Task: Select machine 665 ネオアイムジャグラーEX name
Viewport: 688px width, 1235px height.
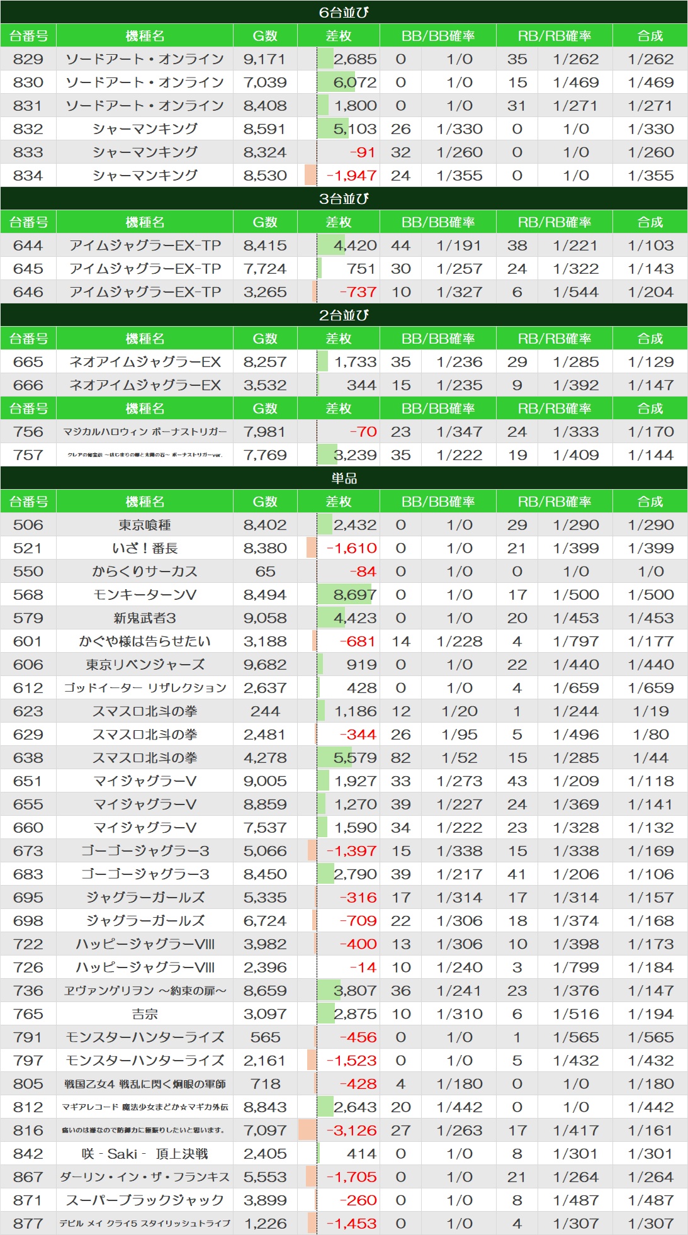Action: 145,362
